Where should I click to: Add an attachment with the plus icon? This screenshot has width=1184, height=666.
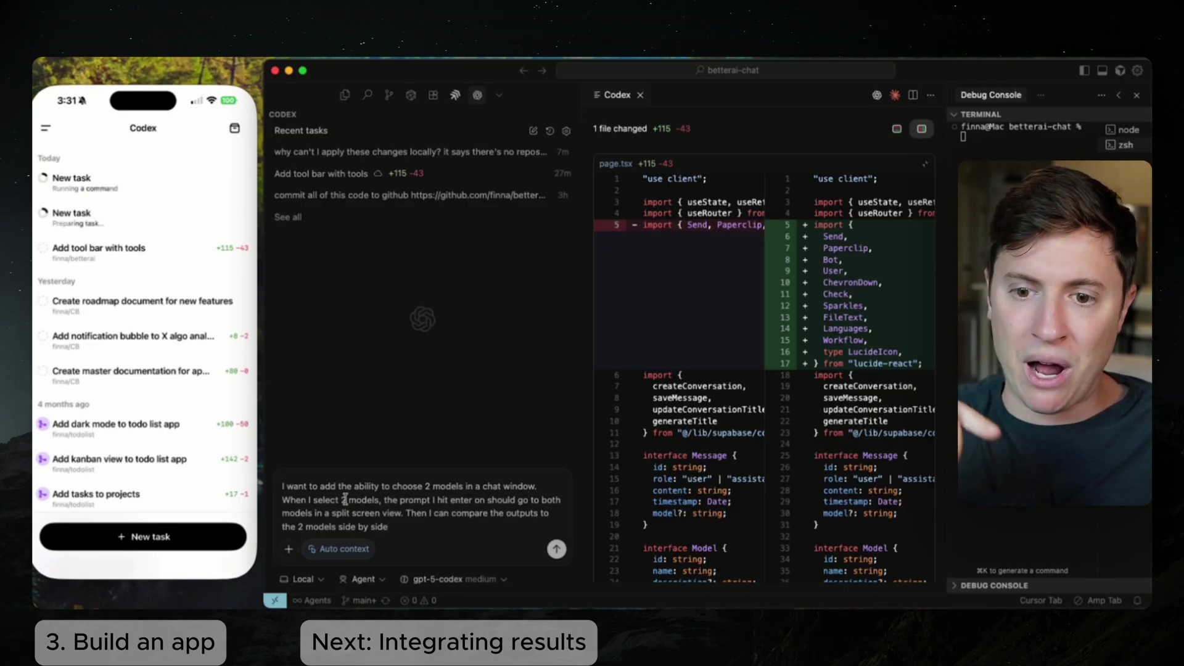coord(289,549)
